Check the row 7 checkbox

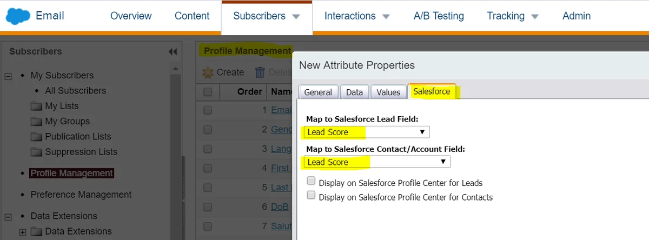click(208, 226)
